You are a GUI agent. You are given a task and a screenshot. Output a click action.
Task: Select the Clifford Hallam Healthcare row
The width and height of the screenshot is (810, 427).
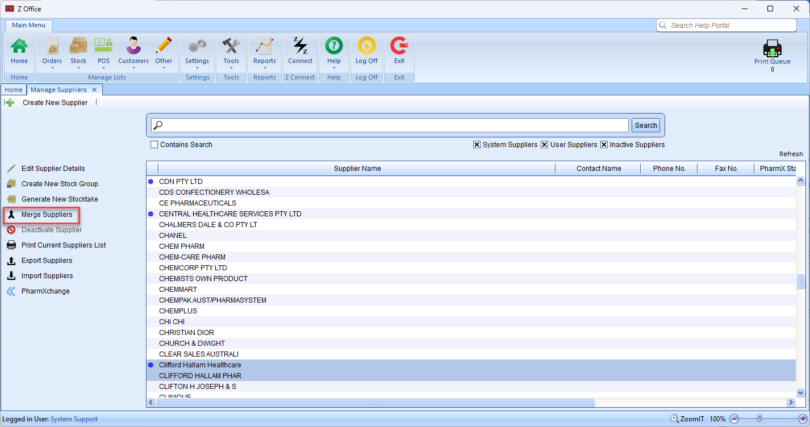pos(471,365)
